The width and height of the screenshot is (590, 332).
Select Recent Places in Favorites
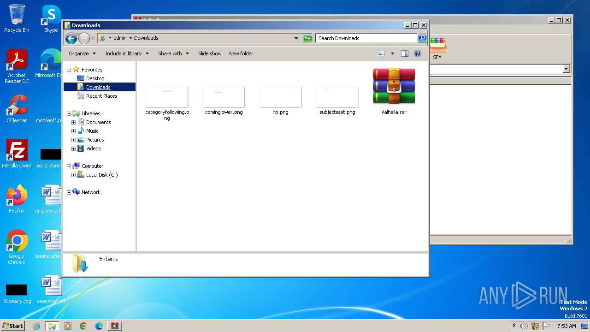coord(101,96)
